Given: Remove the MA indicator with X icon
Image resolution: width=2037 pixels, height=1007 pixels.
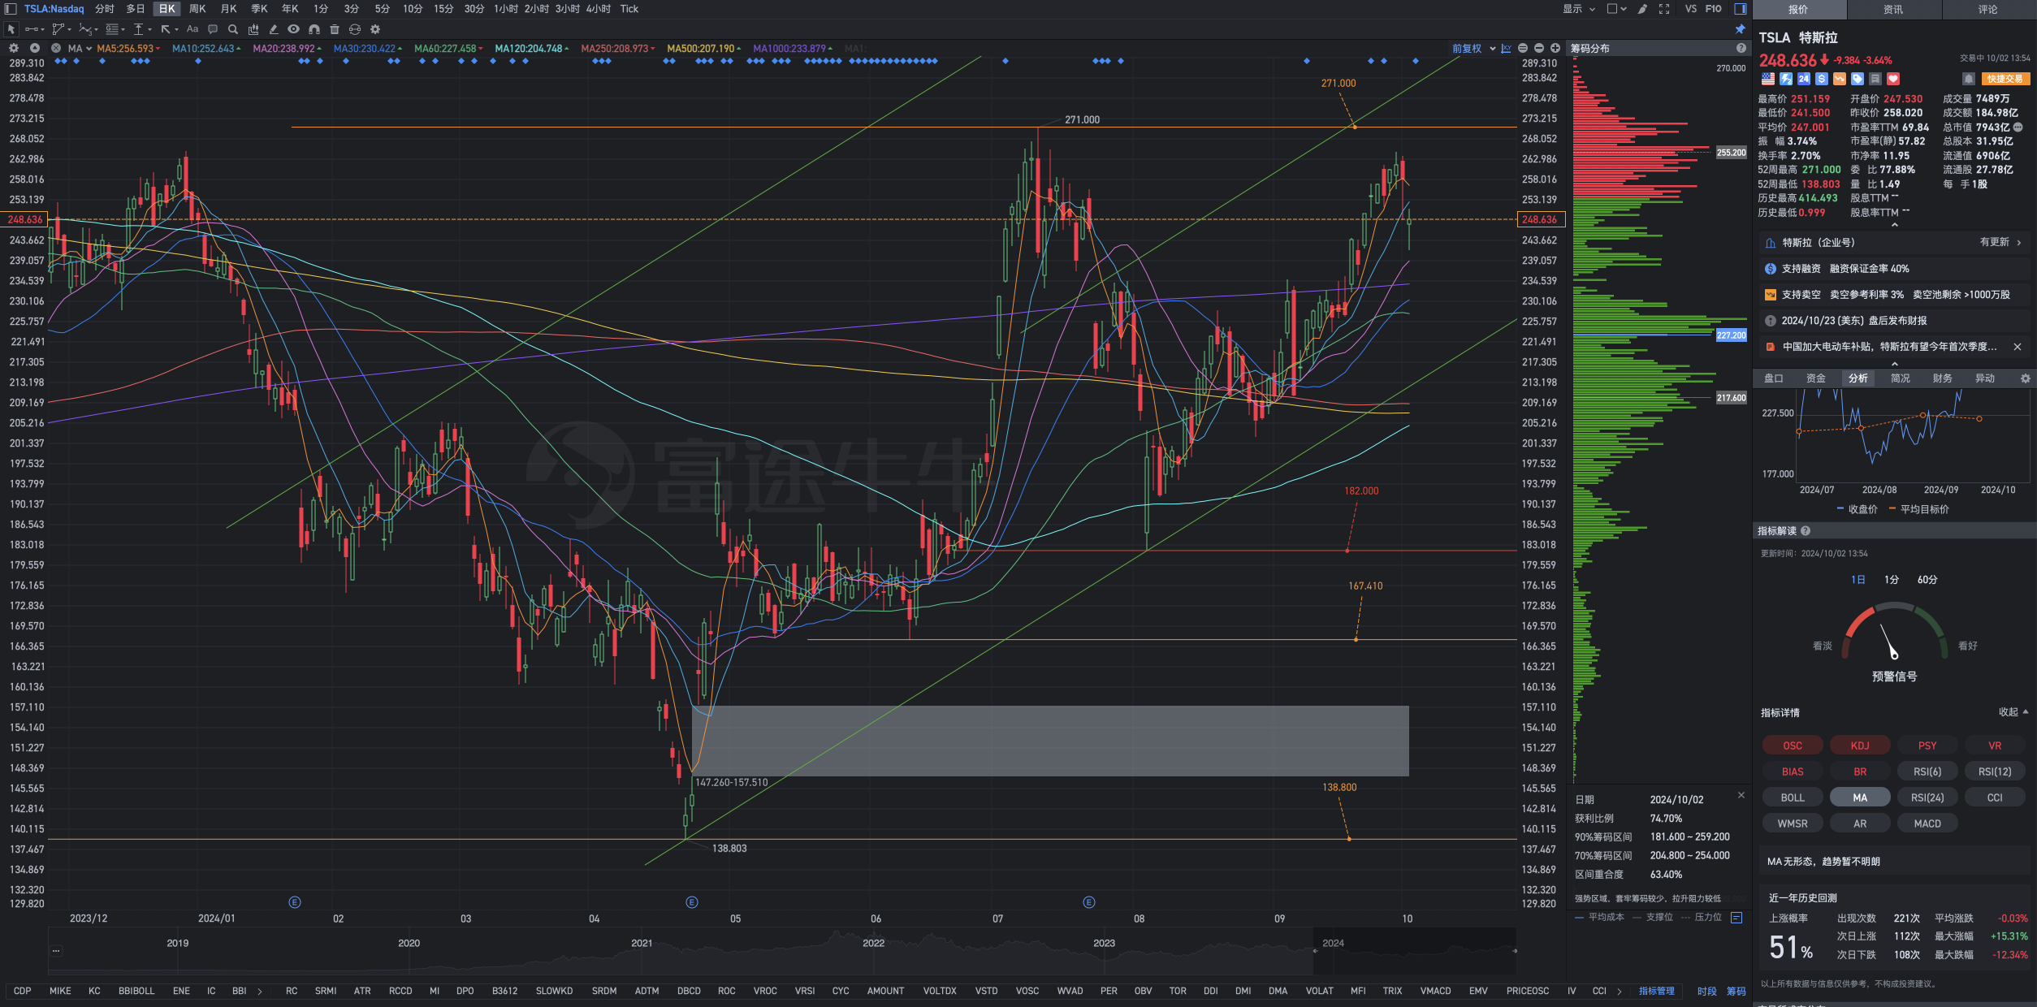Looking at the screenshot, I should (56, 48).
